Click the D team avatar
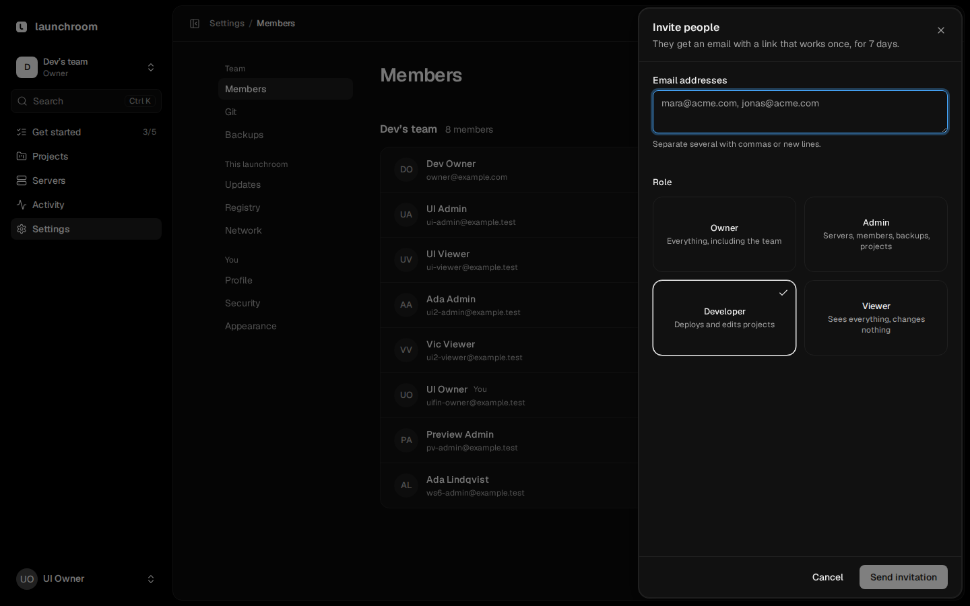This screenshot has width=970, height=606. click(x=27, y=67)
